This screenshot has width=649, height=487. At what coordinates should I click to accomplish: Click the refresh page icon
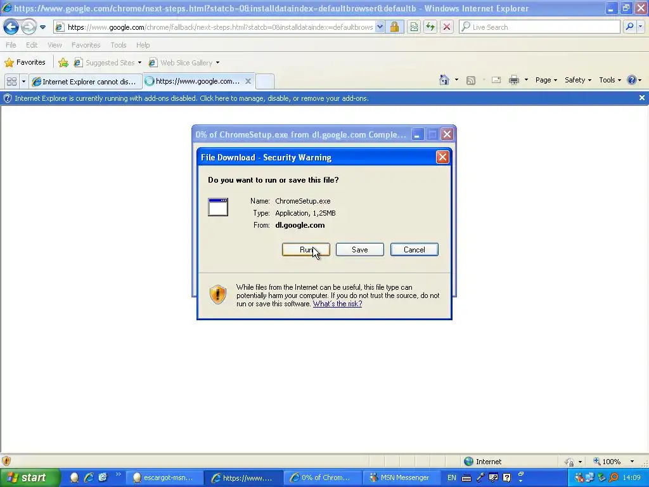point(430,27)
